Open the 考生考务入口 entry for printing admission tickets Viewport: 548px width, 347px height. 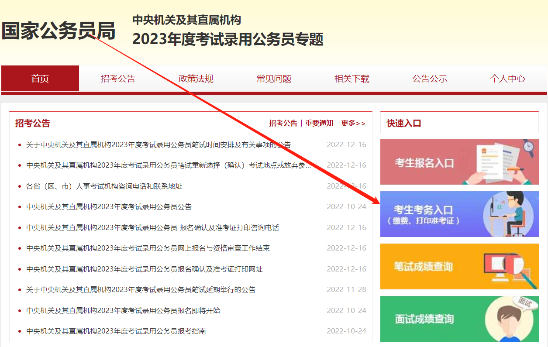coord(459,214)
